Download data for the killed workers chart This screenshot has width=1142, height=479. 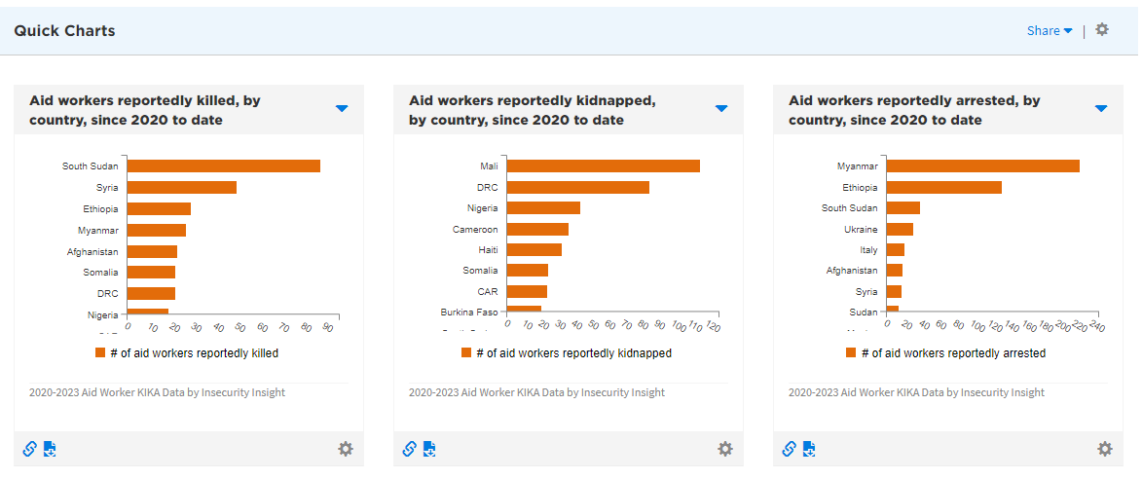coord(50,449)
